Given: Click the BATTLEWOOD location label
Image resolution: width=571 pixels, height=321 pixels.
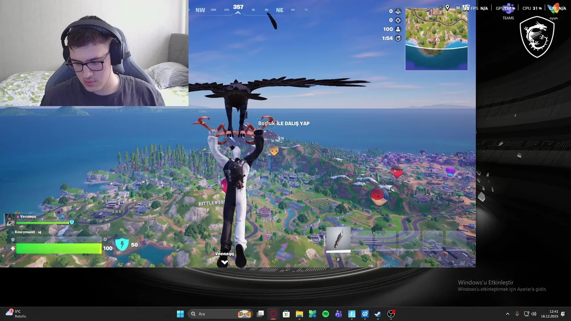Looking at the screenshot, I should [x=212, y=203].
